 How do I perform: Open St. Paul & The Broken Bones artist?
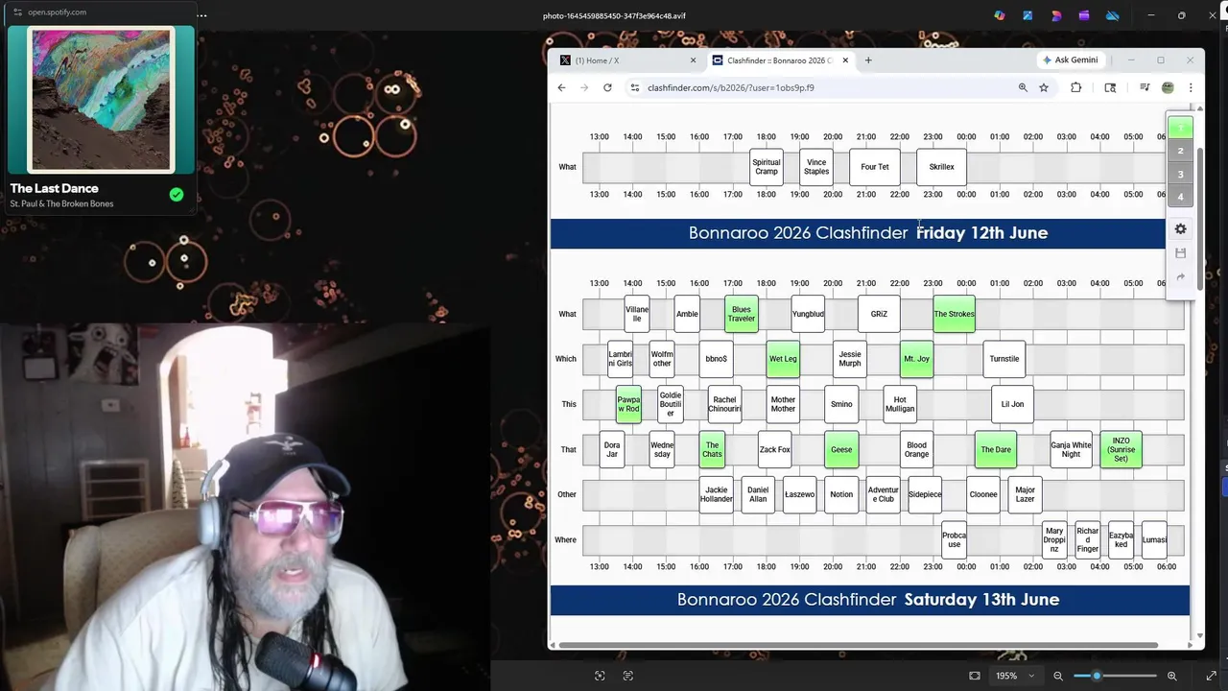pos(61,203)
